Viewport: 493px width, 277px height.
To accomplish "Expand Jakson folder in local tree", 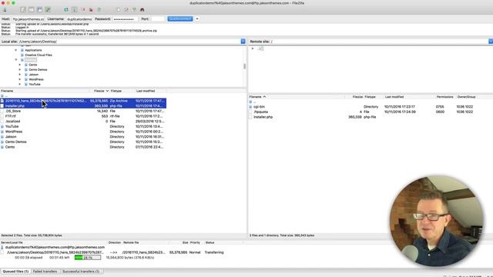I will coord(20,75).
